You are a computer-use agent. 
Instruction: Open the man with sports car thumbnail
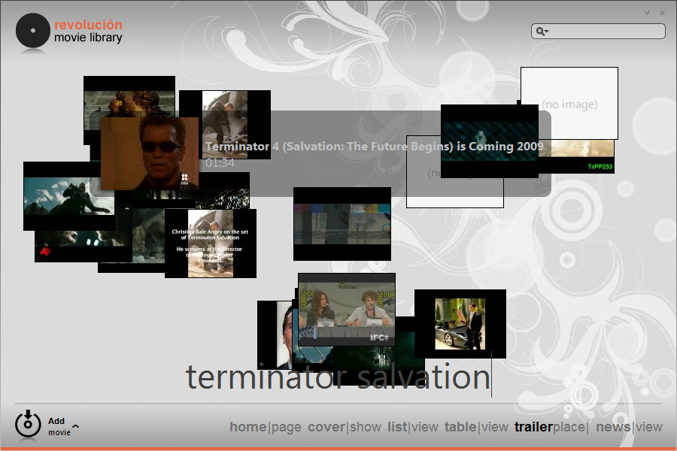pos(460,324)
